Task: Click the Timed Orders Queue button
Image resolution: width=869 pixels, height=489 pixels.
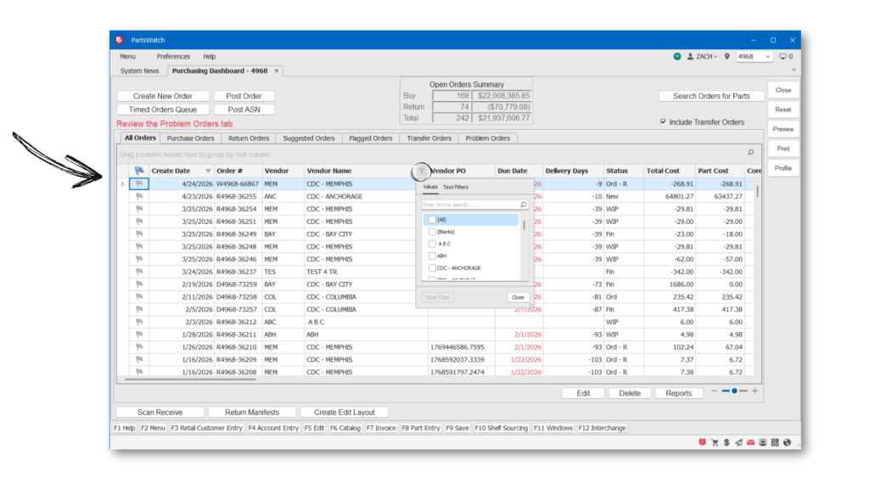Action: coord(163,110)
